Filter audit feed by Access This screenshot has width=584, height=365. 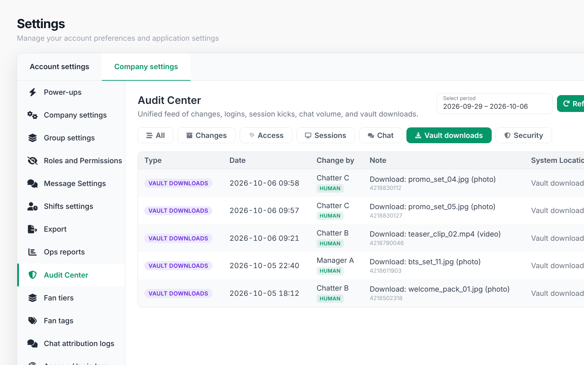(266, 135)
